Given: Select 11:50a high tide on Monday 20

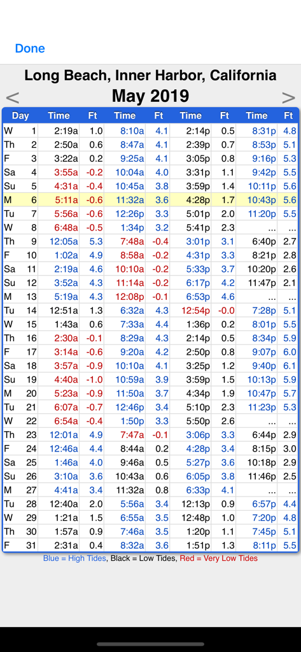Looking at the screenshot, I should coord(130,393).
